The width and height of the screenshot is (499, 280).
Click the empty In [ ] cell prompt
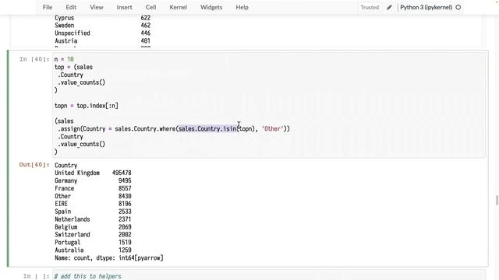coord(36,276)
